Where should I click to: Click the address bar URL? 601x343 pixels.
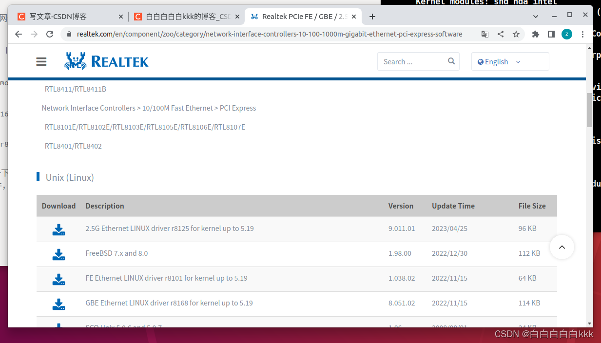[x=270, y=34]
